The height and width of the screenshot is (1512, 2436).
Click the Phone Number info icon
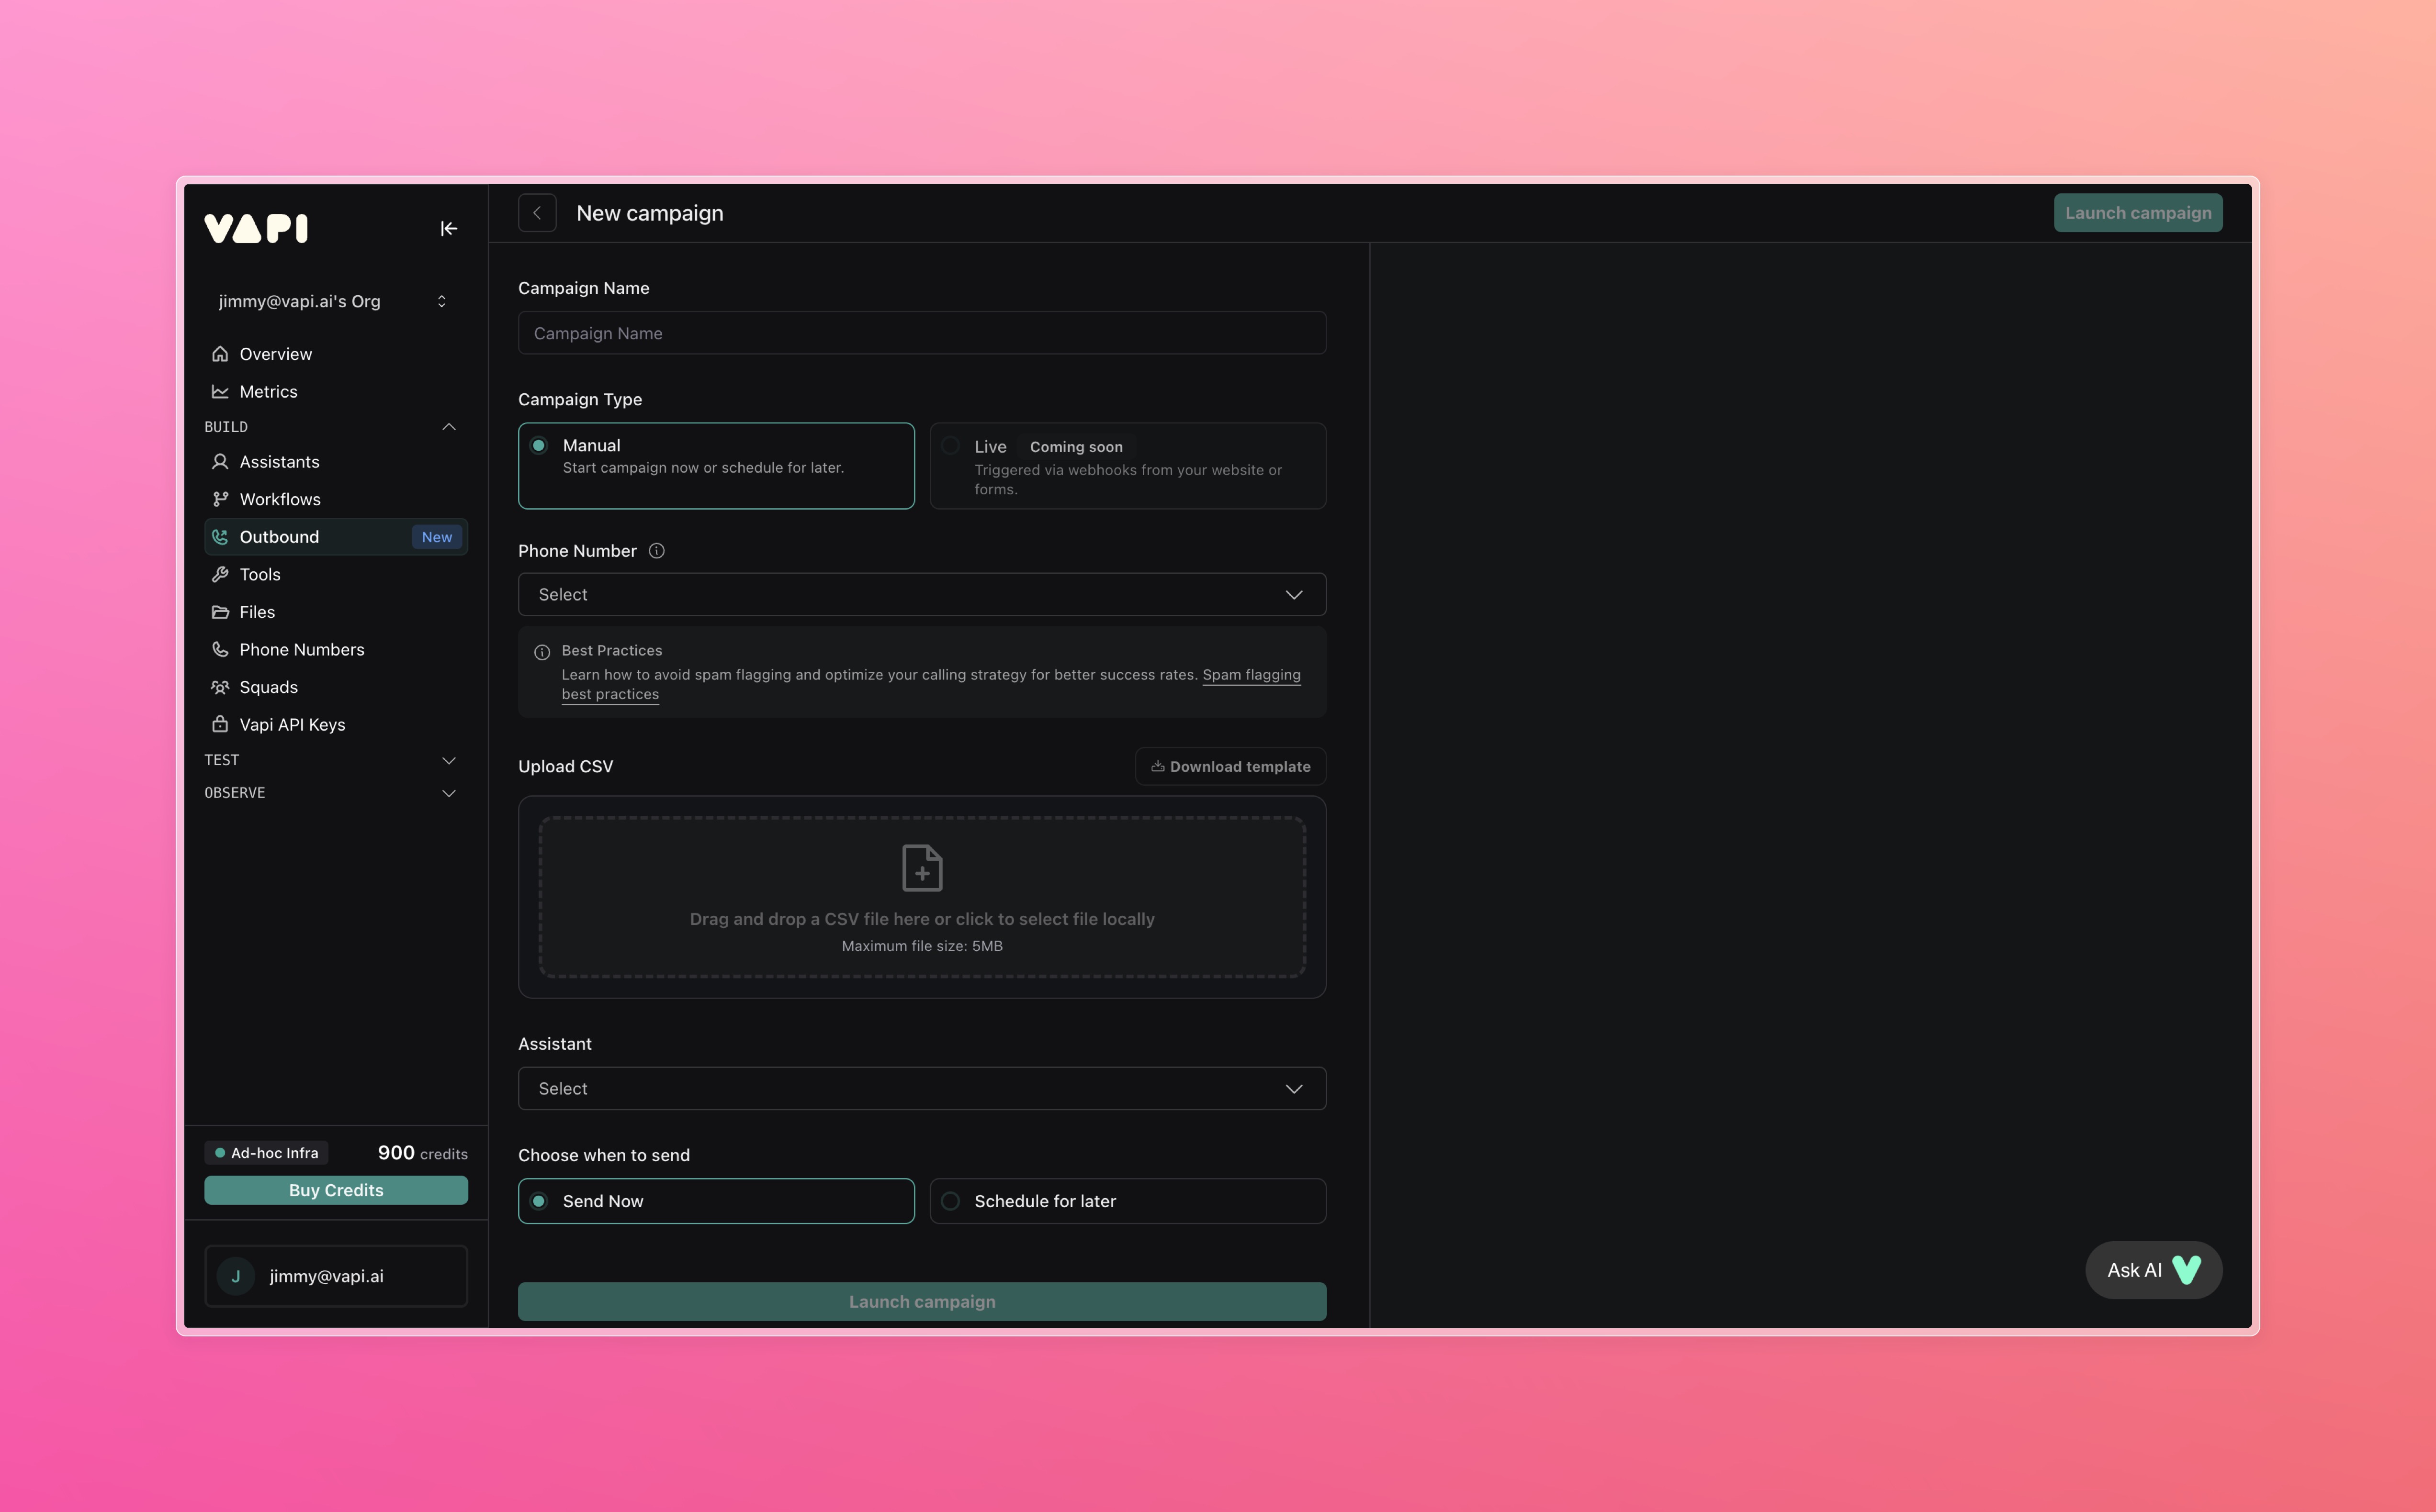[656, 551]
